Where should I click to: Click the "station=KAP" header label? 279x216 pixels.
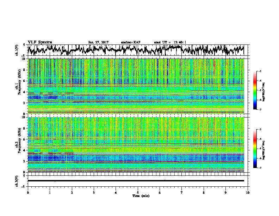(x=131, y=42)
